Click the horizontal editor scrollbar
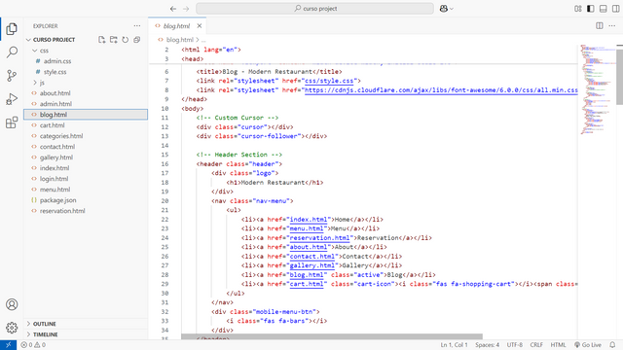Viewport: 623px width, 350px height. (332, 336)
